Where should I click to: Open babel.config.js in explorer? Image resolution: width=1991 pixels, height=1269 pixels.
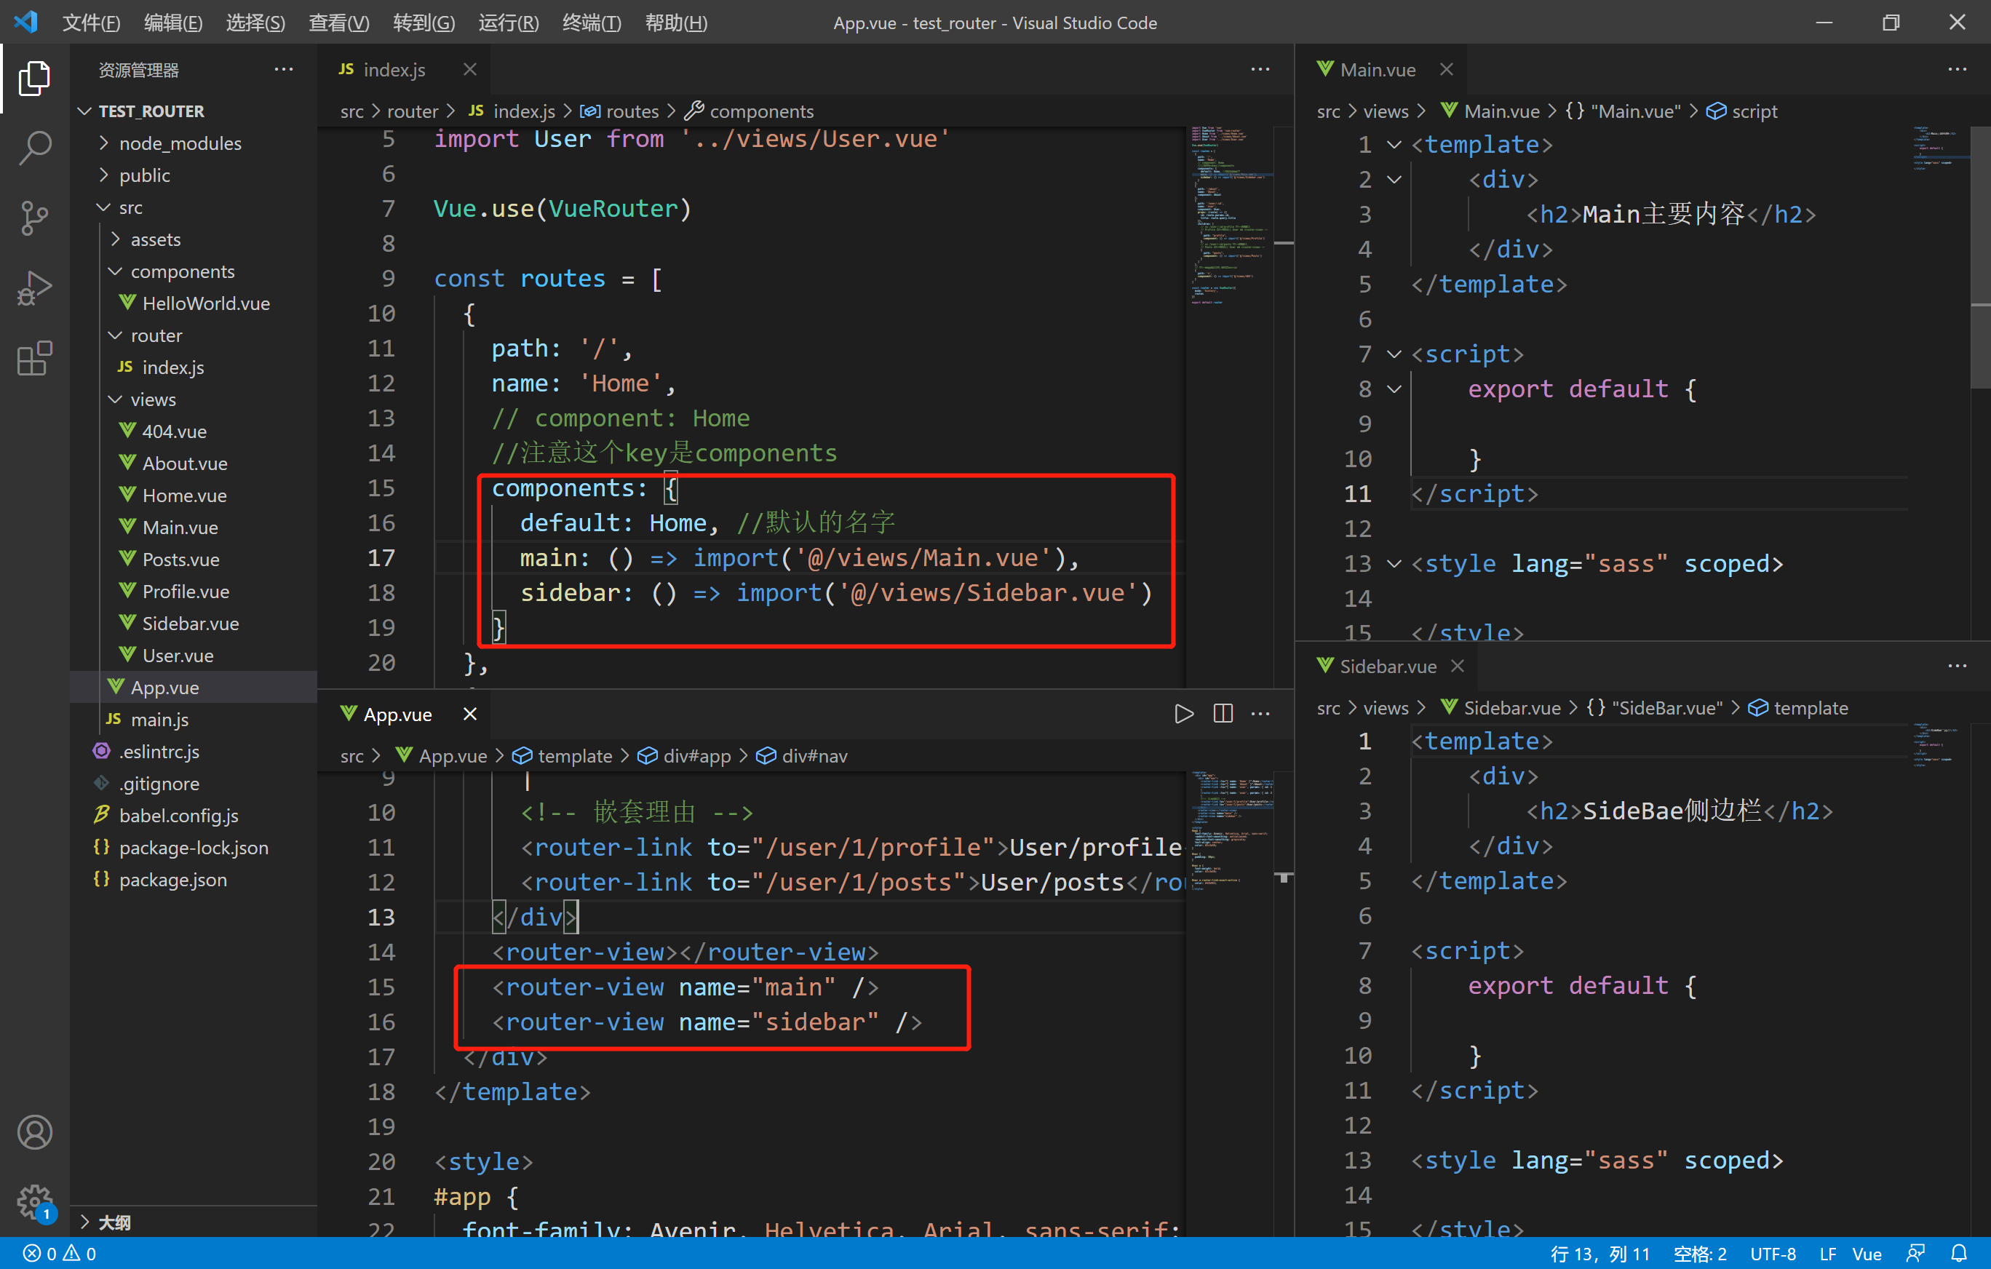194,815
